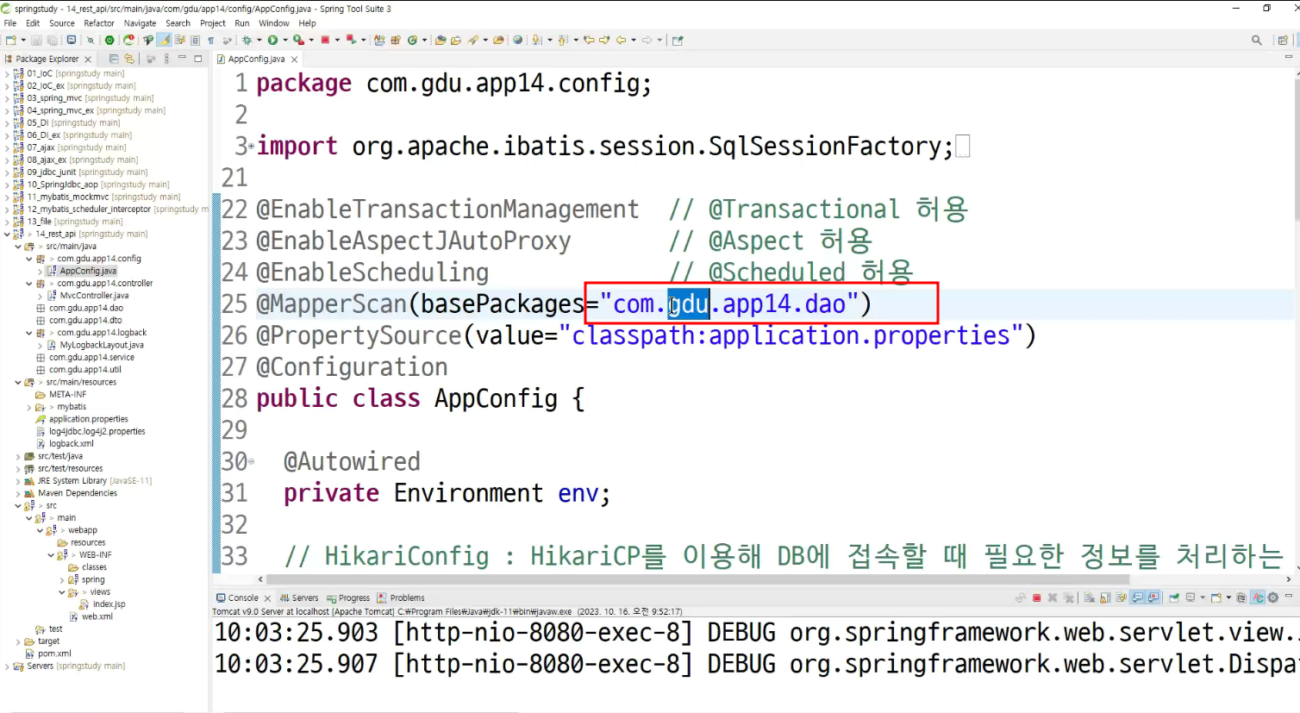Click the AppConfig class name on line 28
This screenshot has height=713, width=1300.
tap(496, 398)
